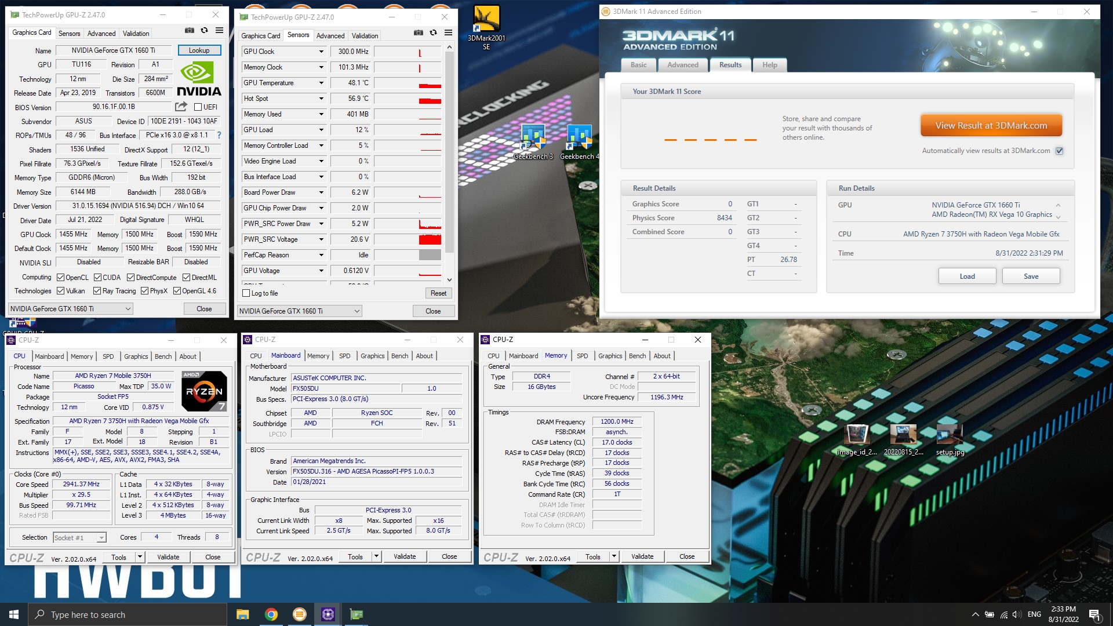Open the Board Power Draw sensor dropdown
This screenshot has width=1113, height=626.
coord(321,192)
